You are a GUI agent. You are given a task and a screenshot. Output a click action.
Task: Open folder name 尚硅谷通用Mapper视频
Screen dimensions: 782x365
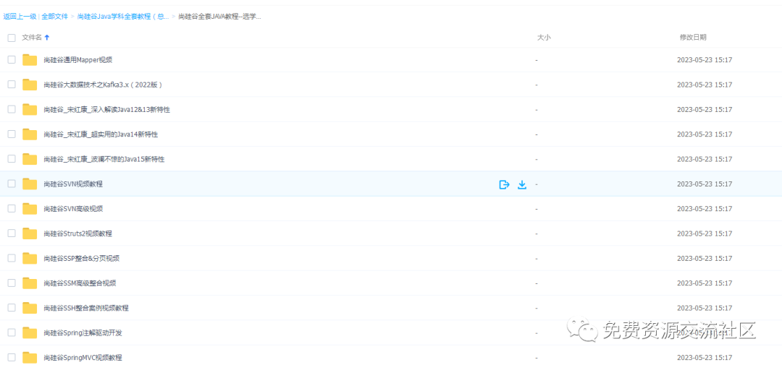(77, 60)
